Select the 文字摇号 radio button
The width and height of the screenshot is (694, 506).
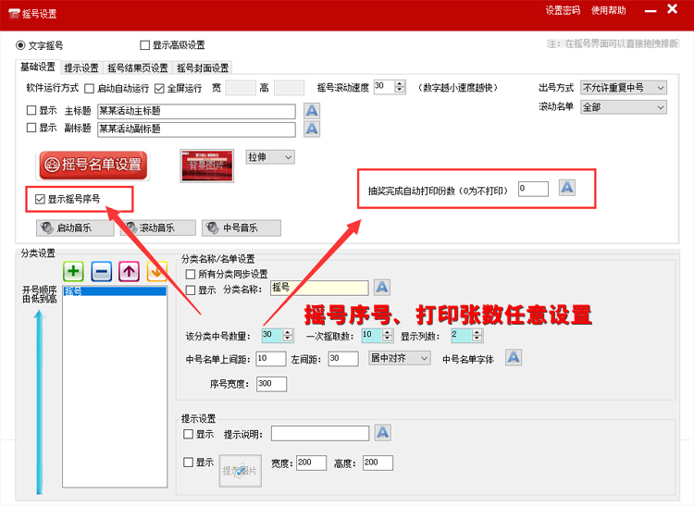21,44
